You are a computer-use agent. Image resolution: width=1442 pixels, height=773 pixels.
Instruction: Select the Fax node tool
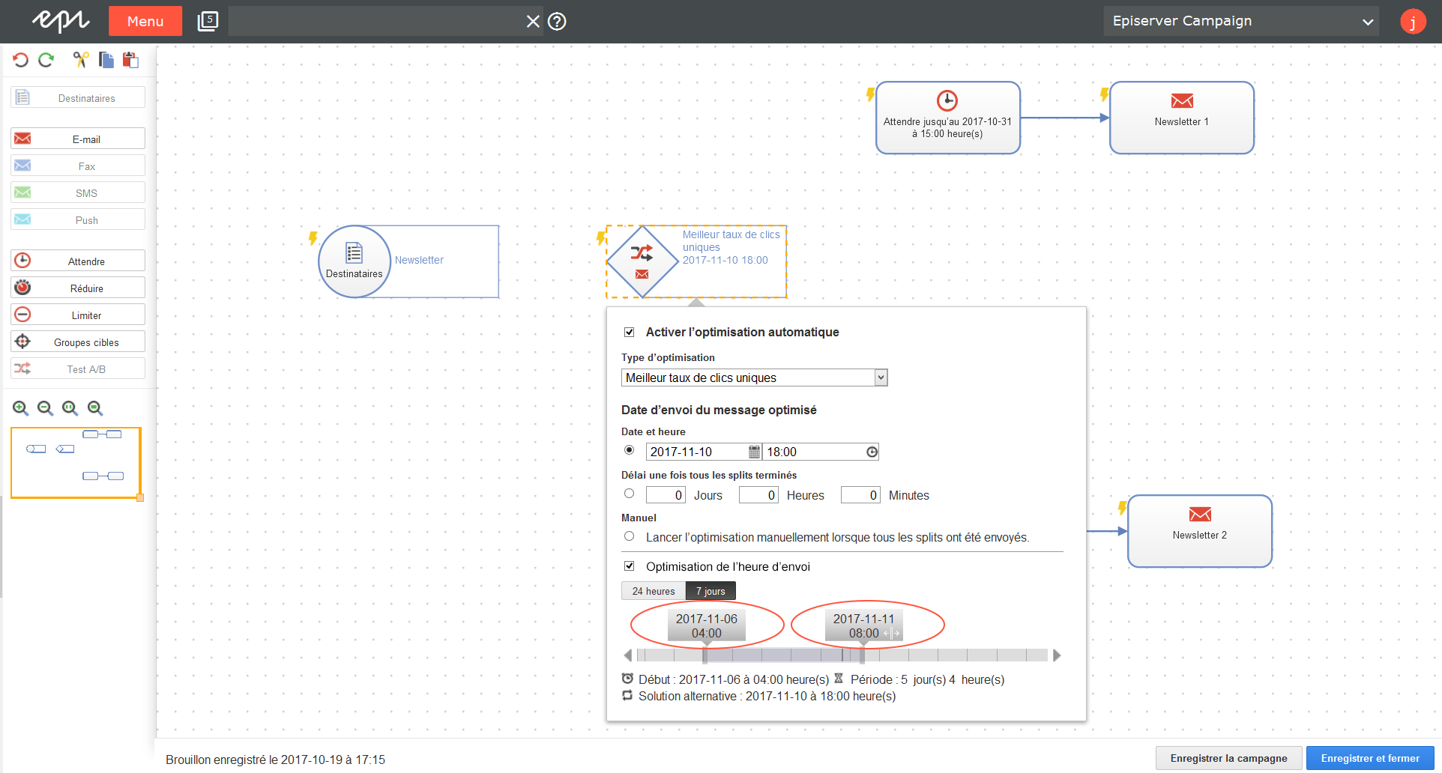78,166
